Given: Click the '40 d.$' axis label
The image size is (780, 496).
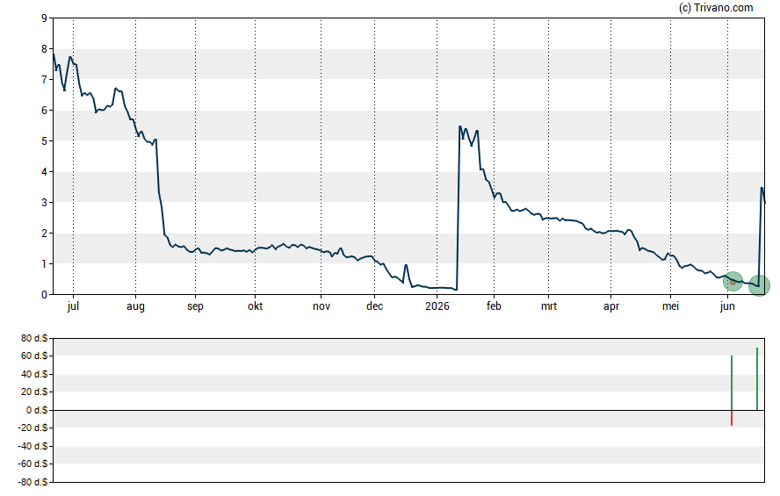Looking at the screenshot, I should (x=34, y=374).
